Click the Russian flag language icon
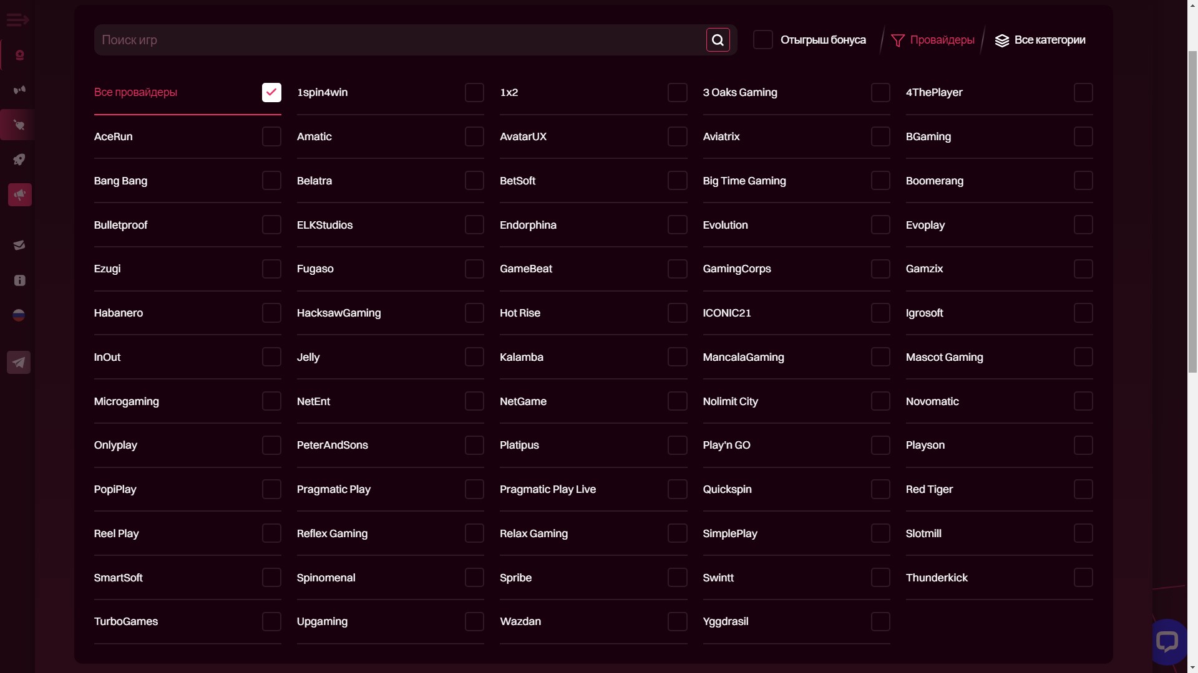Image resolution: width=1198 pixels, height=673 pixels. (x=19, y=315)
